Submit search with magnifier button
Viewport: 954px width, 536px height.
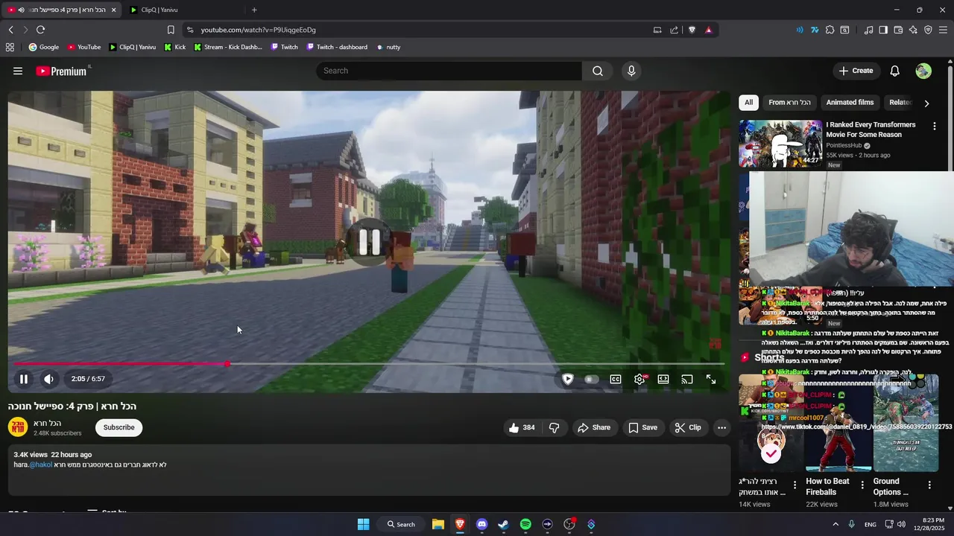[x=598, y=71]
